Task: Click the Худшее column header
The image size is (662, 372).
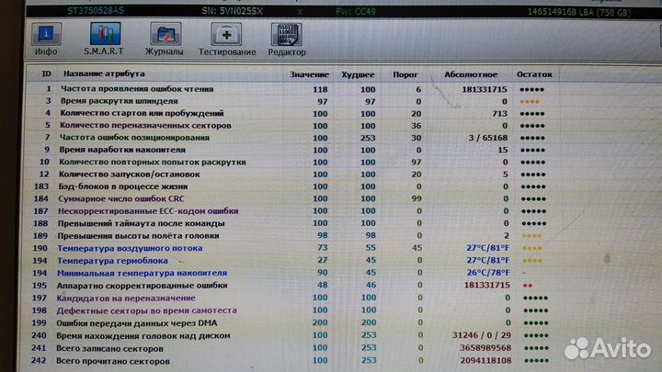Action: [357, 73]
